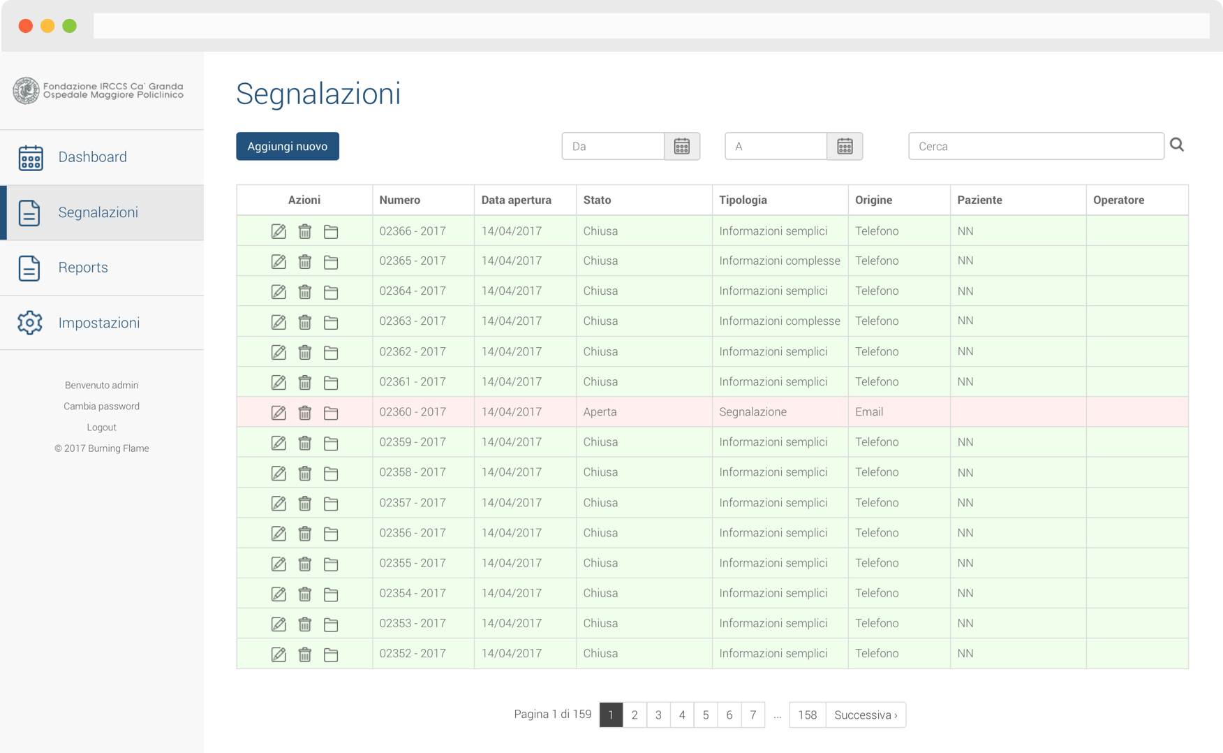Delete record 02361 - 2017
Screen dimensions: 1223x753
coord(304,382)
